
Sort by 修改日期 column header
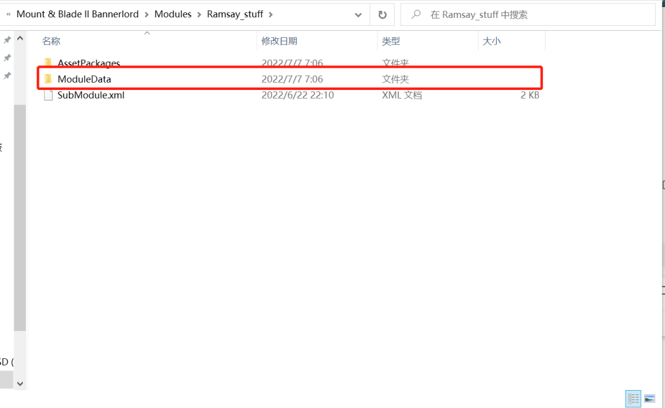279,41
